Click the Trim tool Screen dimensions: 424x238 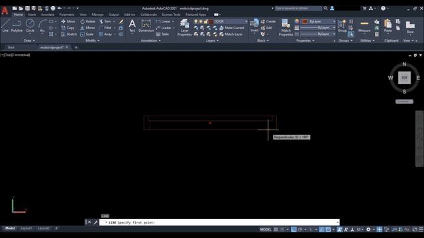[105, 21]
